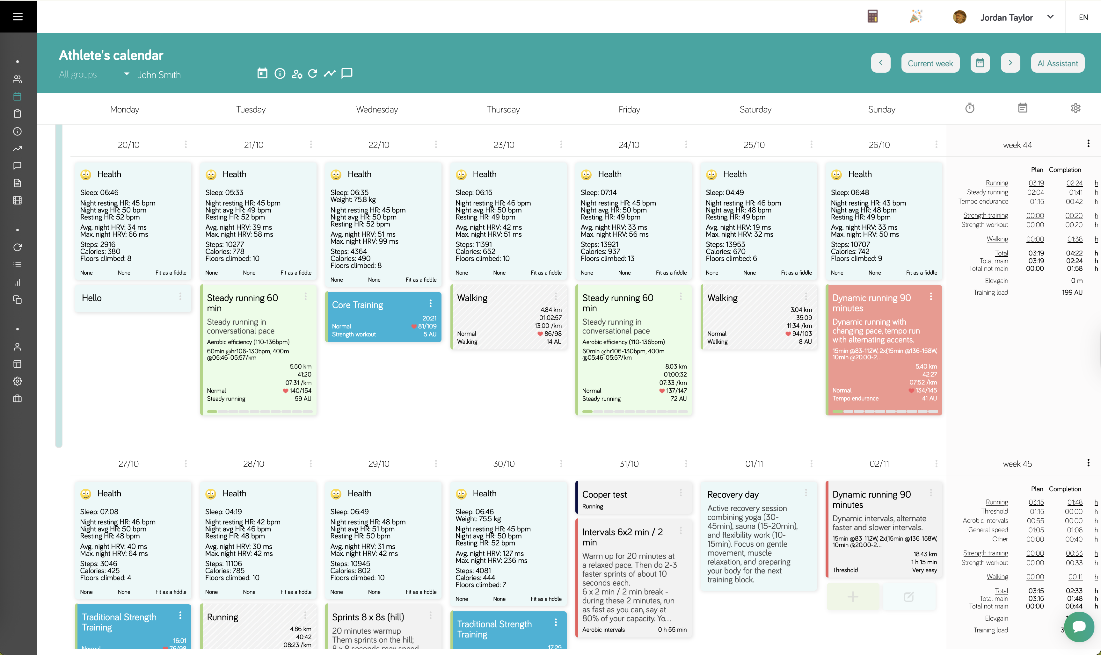
Task: Click the Current week button
Action: (x=930, y=63)
